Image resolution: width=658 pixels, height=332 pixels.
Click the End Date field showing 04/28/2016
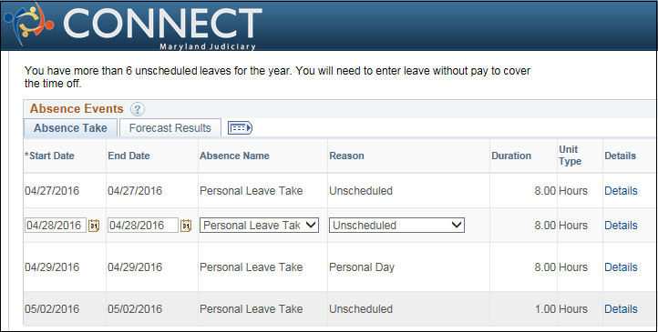(143, 226)
